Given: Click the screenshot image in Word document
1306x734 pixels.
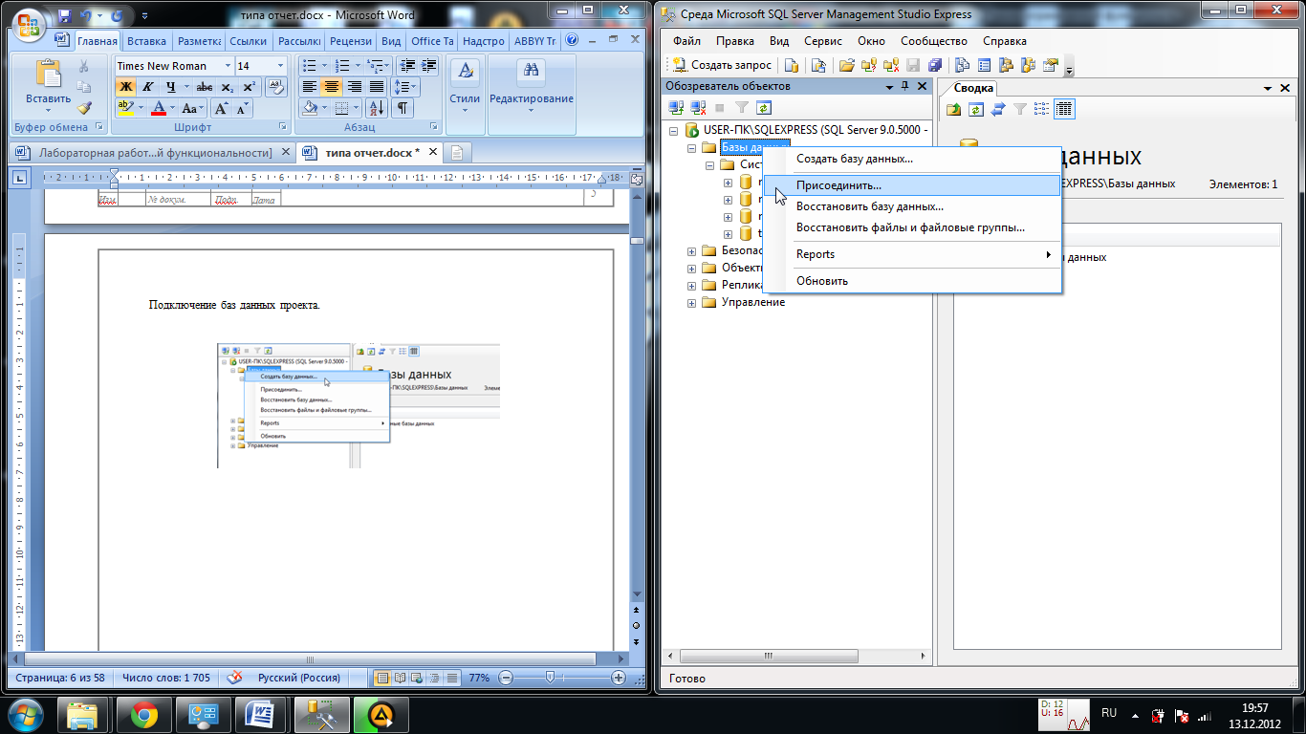Looking at the screenshot, I should tap(359, 406).
